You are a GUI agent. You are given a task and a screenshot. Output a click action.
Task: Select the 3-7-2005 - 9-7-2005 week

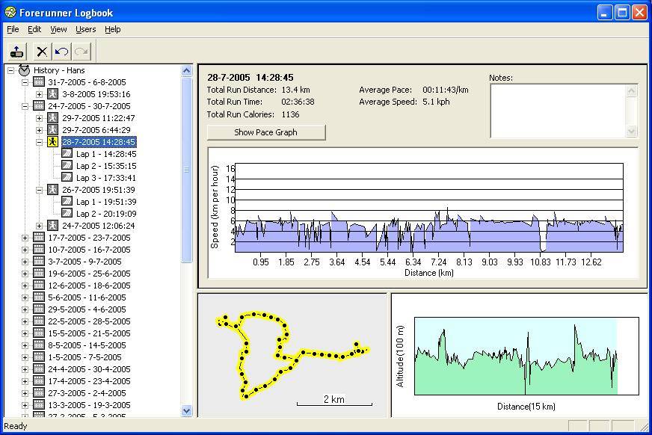point(84,262)
